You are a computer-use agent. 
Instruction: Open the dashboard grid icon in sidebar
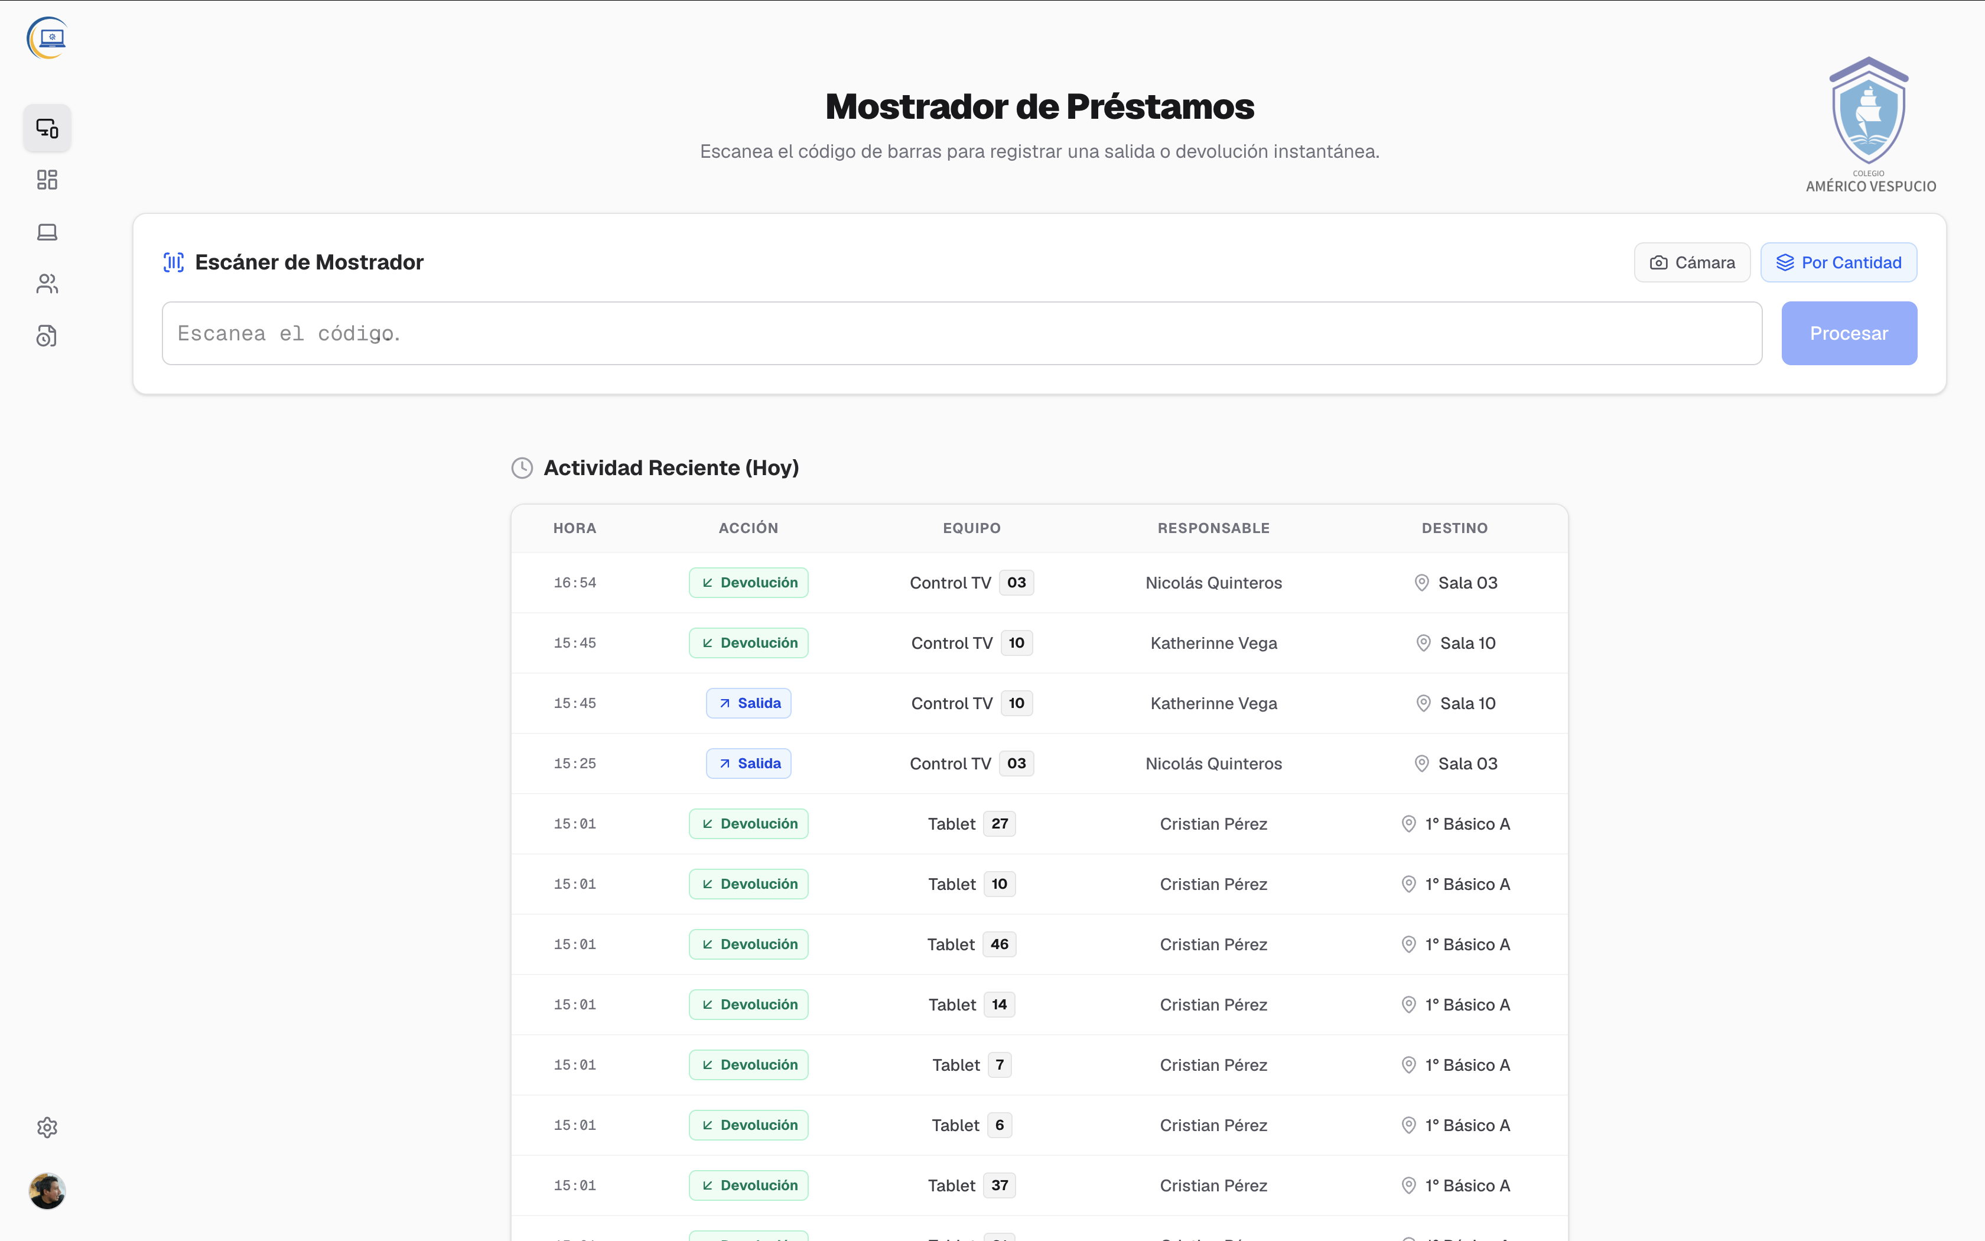[47, 180]
